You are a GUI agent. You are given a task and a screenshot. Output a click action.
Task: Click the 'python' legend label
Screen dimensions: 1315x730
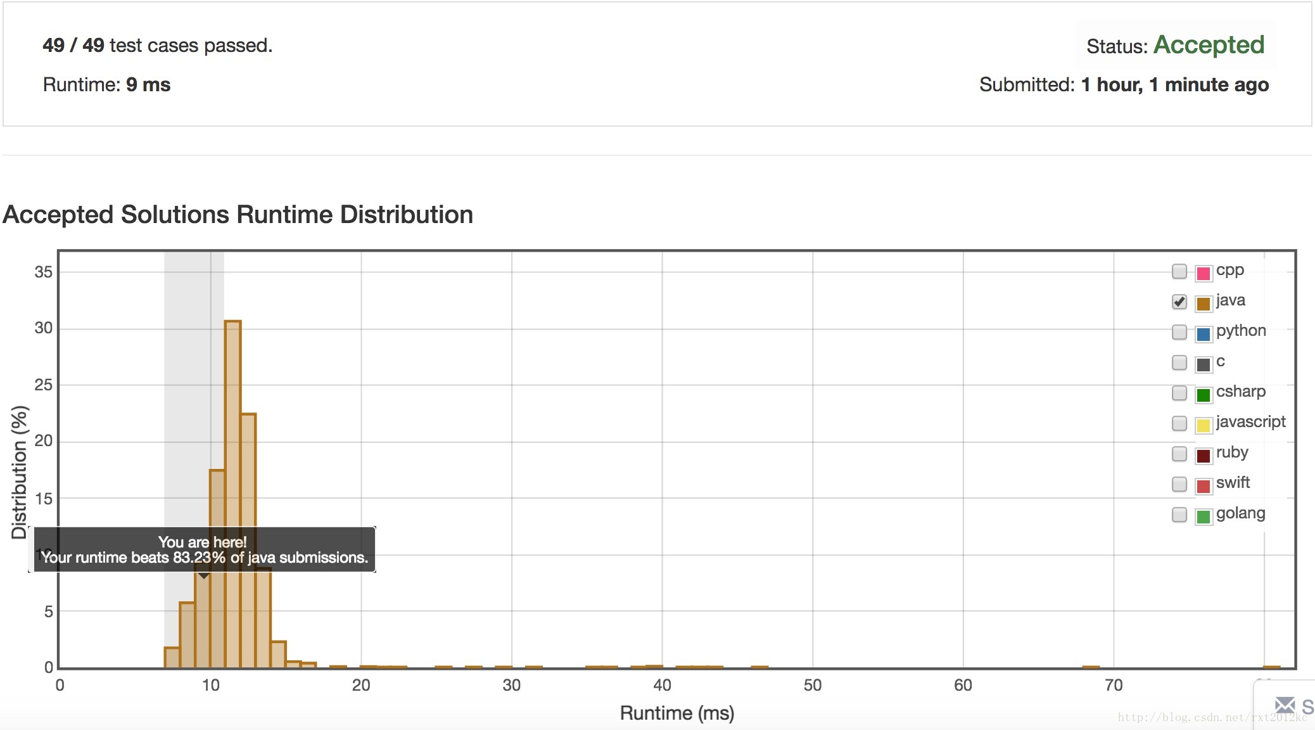1241,331
